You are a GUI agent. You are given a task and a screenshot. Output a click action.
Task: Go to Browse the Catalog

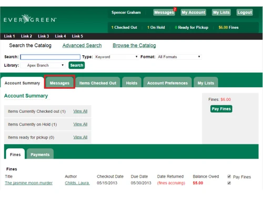point(134,46)
